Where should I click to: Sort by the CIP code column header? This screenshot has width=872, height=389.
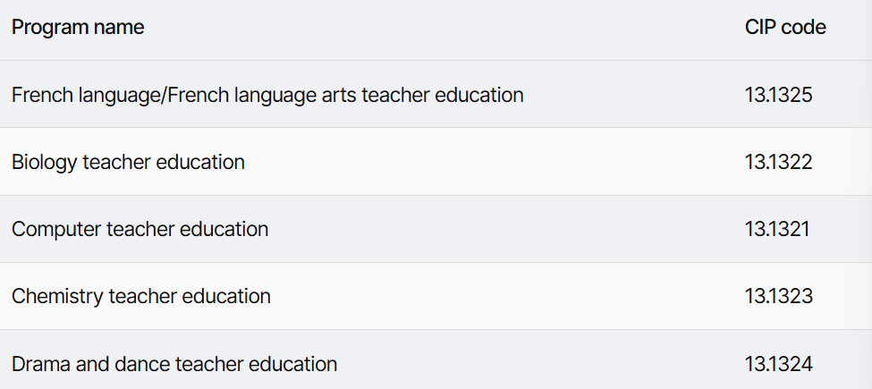click(785, 27)
